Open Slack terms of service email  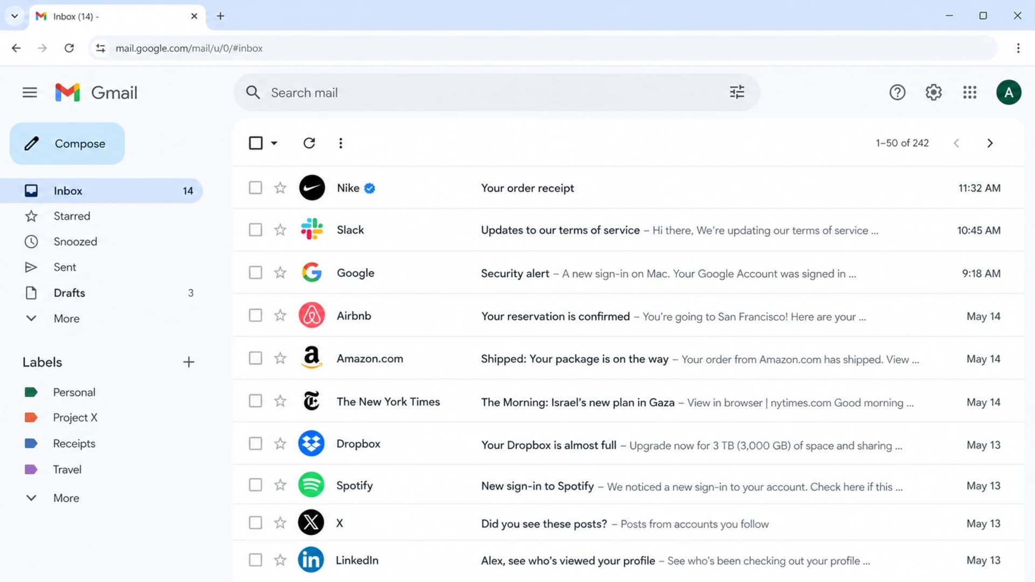point(629,230)
